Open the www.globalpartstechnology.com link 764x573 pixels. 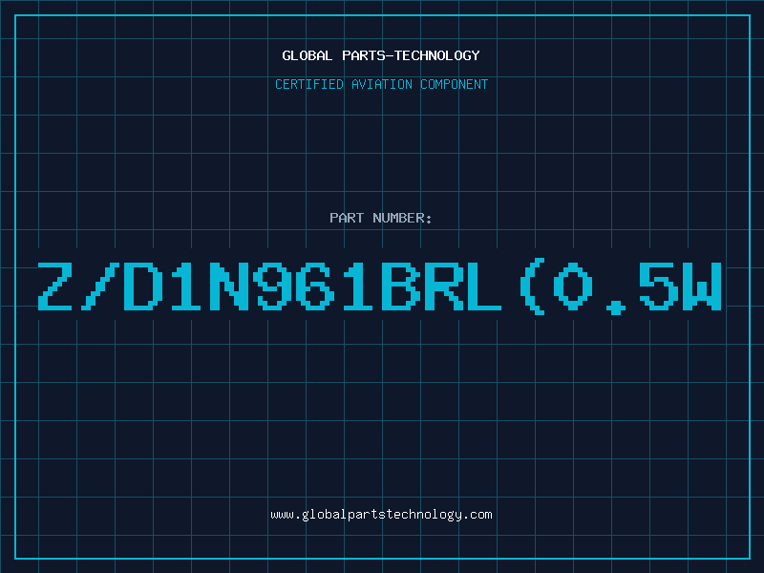(381, 515)
